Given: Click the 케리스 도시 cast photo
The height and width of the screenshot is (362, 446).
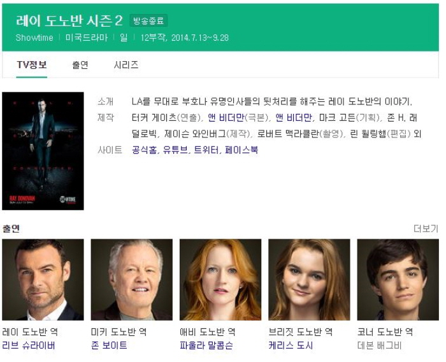Looking at the screenshot, I should 309,280.
